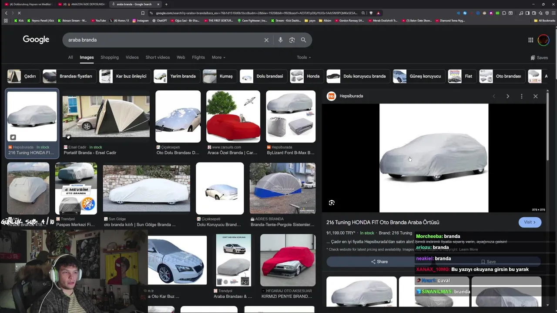Open the All Bookmarks folder
This screenshot has width=557, height=313.
[x=544, y=20]
